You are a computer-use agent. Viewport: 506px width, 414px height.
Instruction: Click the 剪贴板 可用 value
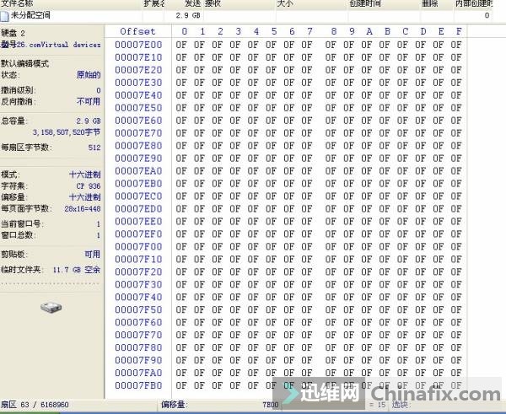(92, 255)
